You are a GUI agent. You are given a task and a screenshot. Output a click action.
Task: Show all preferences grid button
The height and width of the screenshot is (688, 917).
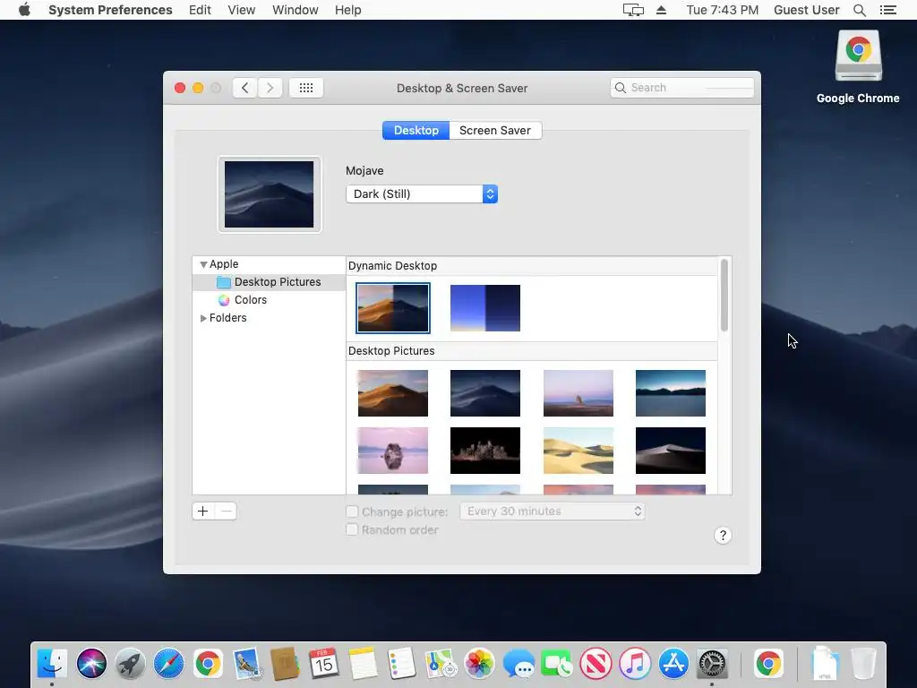306,88
